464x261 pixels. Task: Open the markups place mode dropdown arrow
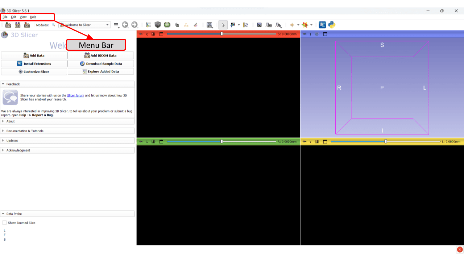[239, 25]
